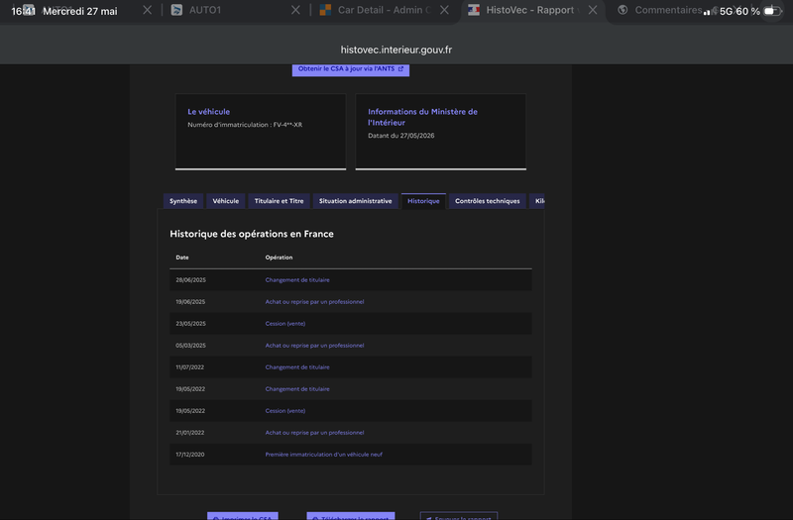Viewport: 793px width, 520px height.
Task: Click the histovec.interieur.gouv.fr address bar
Action: coord(396,50)
